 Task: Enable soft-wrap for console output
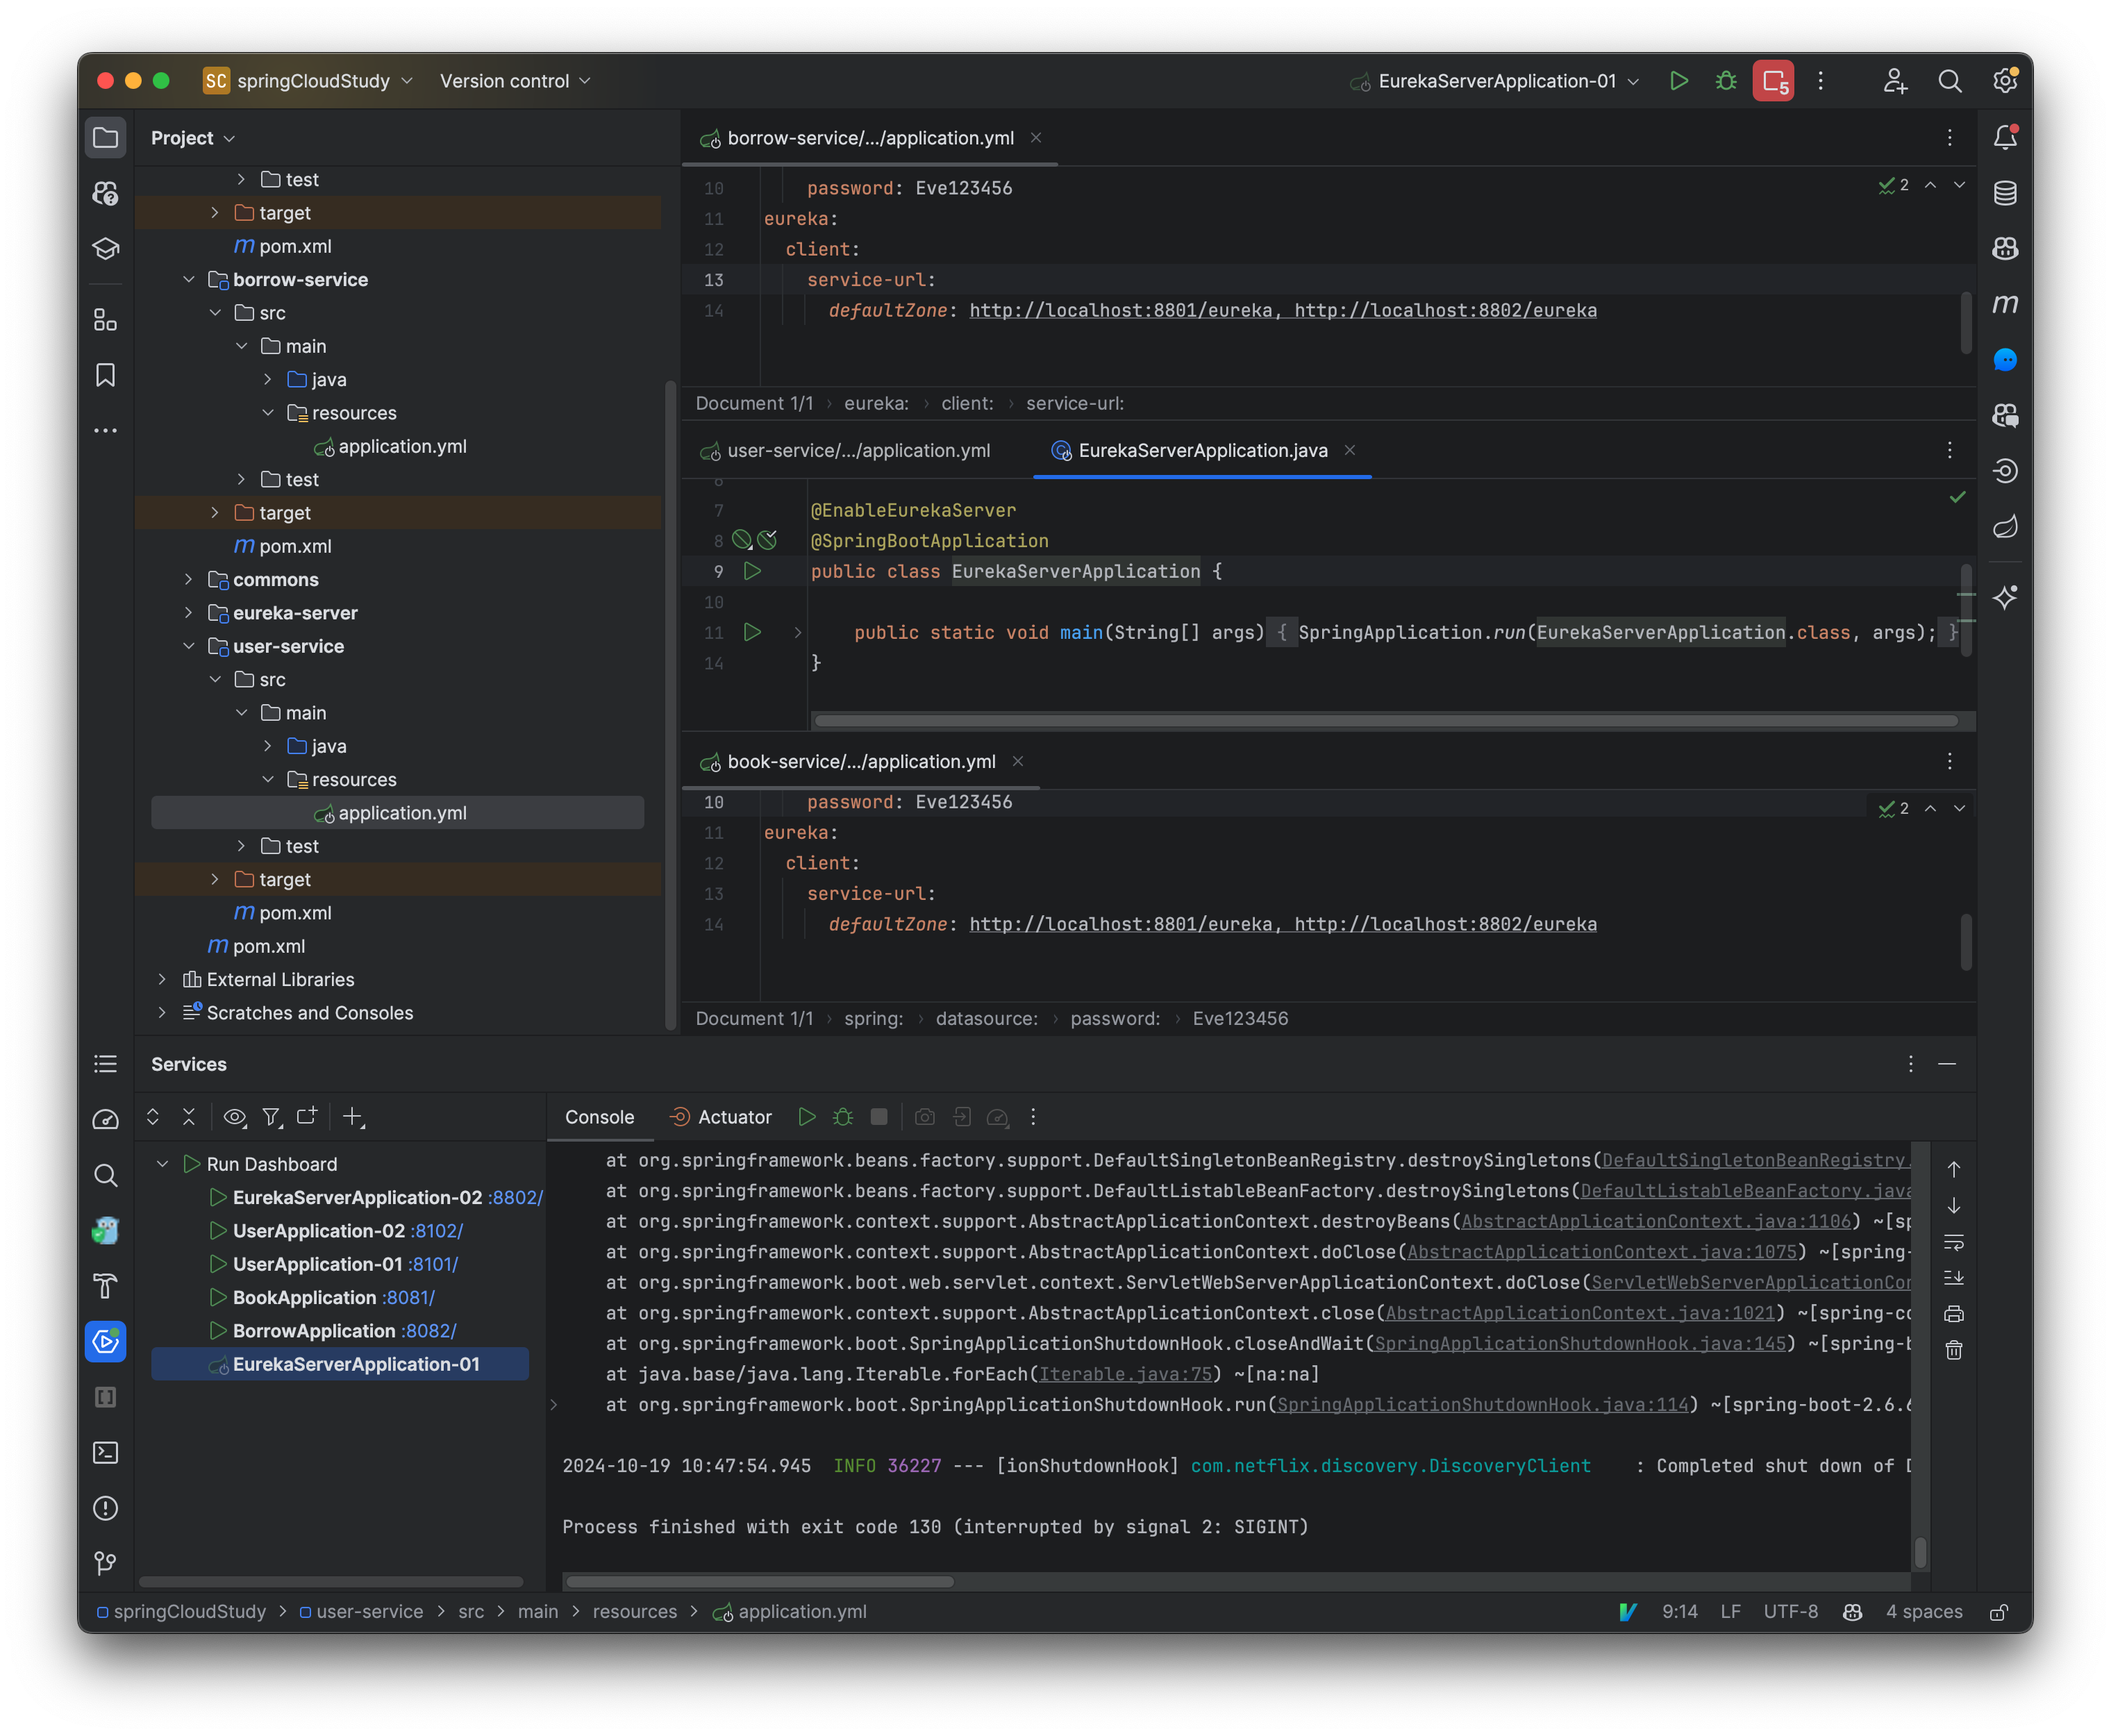click(1953, 1244)
